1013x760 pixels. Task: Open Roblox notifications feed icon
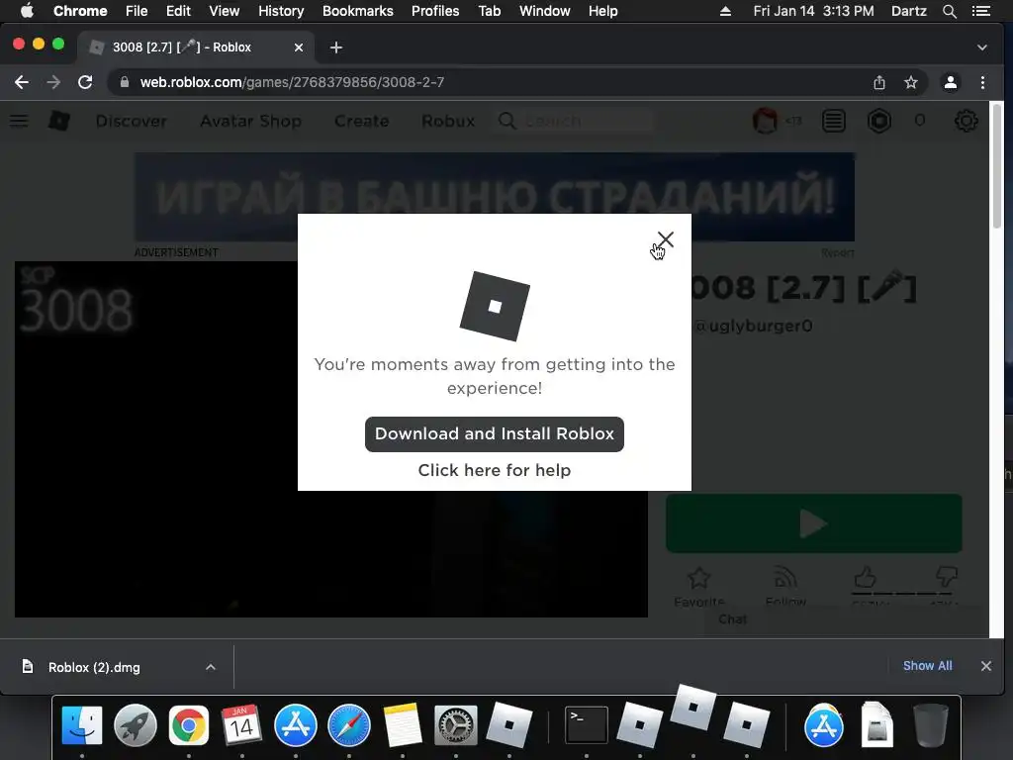tap(834, 121)
